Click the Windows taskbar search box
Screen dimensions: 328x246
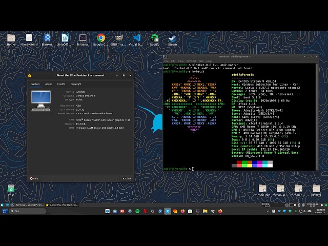tap(28, 211)
